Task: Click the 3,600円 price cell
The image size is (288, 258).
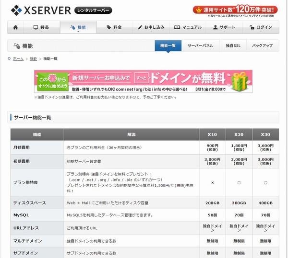Action: (x=265, y=147)
